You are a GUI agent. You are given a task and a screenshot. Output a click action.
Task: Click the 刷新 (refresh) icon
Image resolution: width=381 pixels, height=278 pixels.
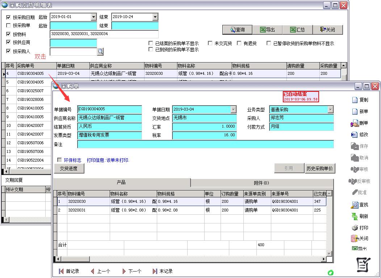pyautogui.click(x=355, y=216)
